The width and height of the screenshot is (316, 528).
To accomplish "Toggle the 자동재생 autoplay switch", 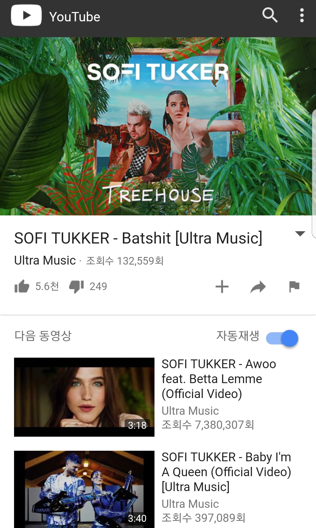I will click(x=282, y=338).
